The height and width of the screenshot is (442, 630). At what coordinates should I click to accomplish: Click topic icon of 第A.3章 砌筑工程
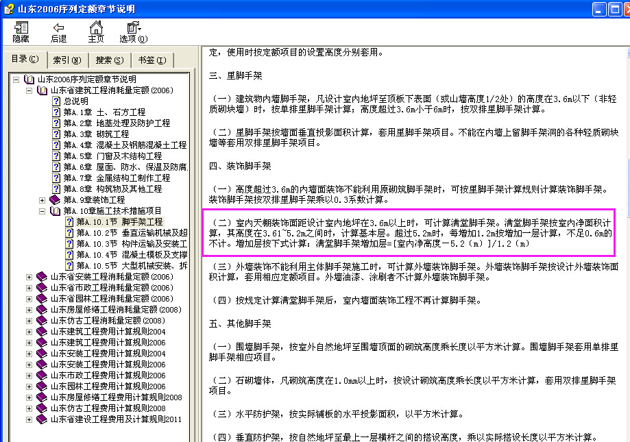point(57,134)
